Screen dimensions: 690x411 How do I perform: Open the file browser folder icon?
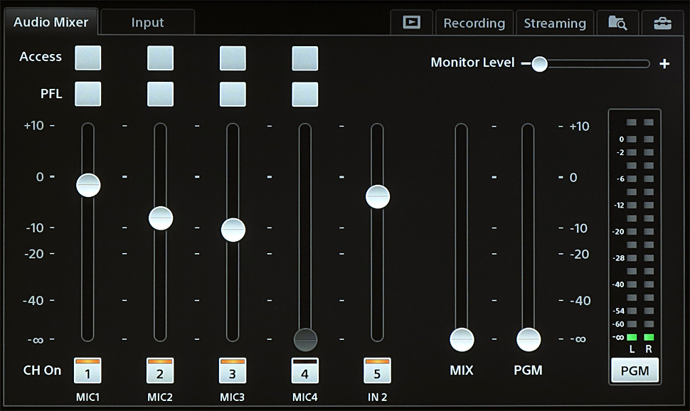pos(617,23)
